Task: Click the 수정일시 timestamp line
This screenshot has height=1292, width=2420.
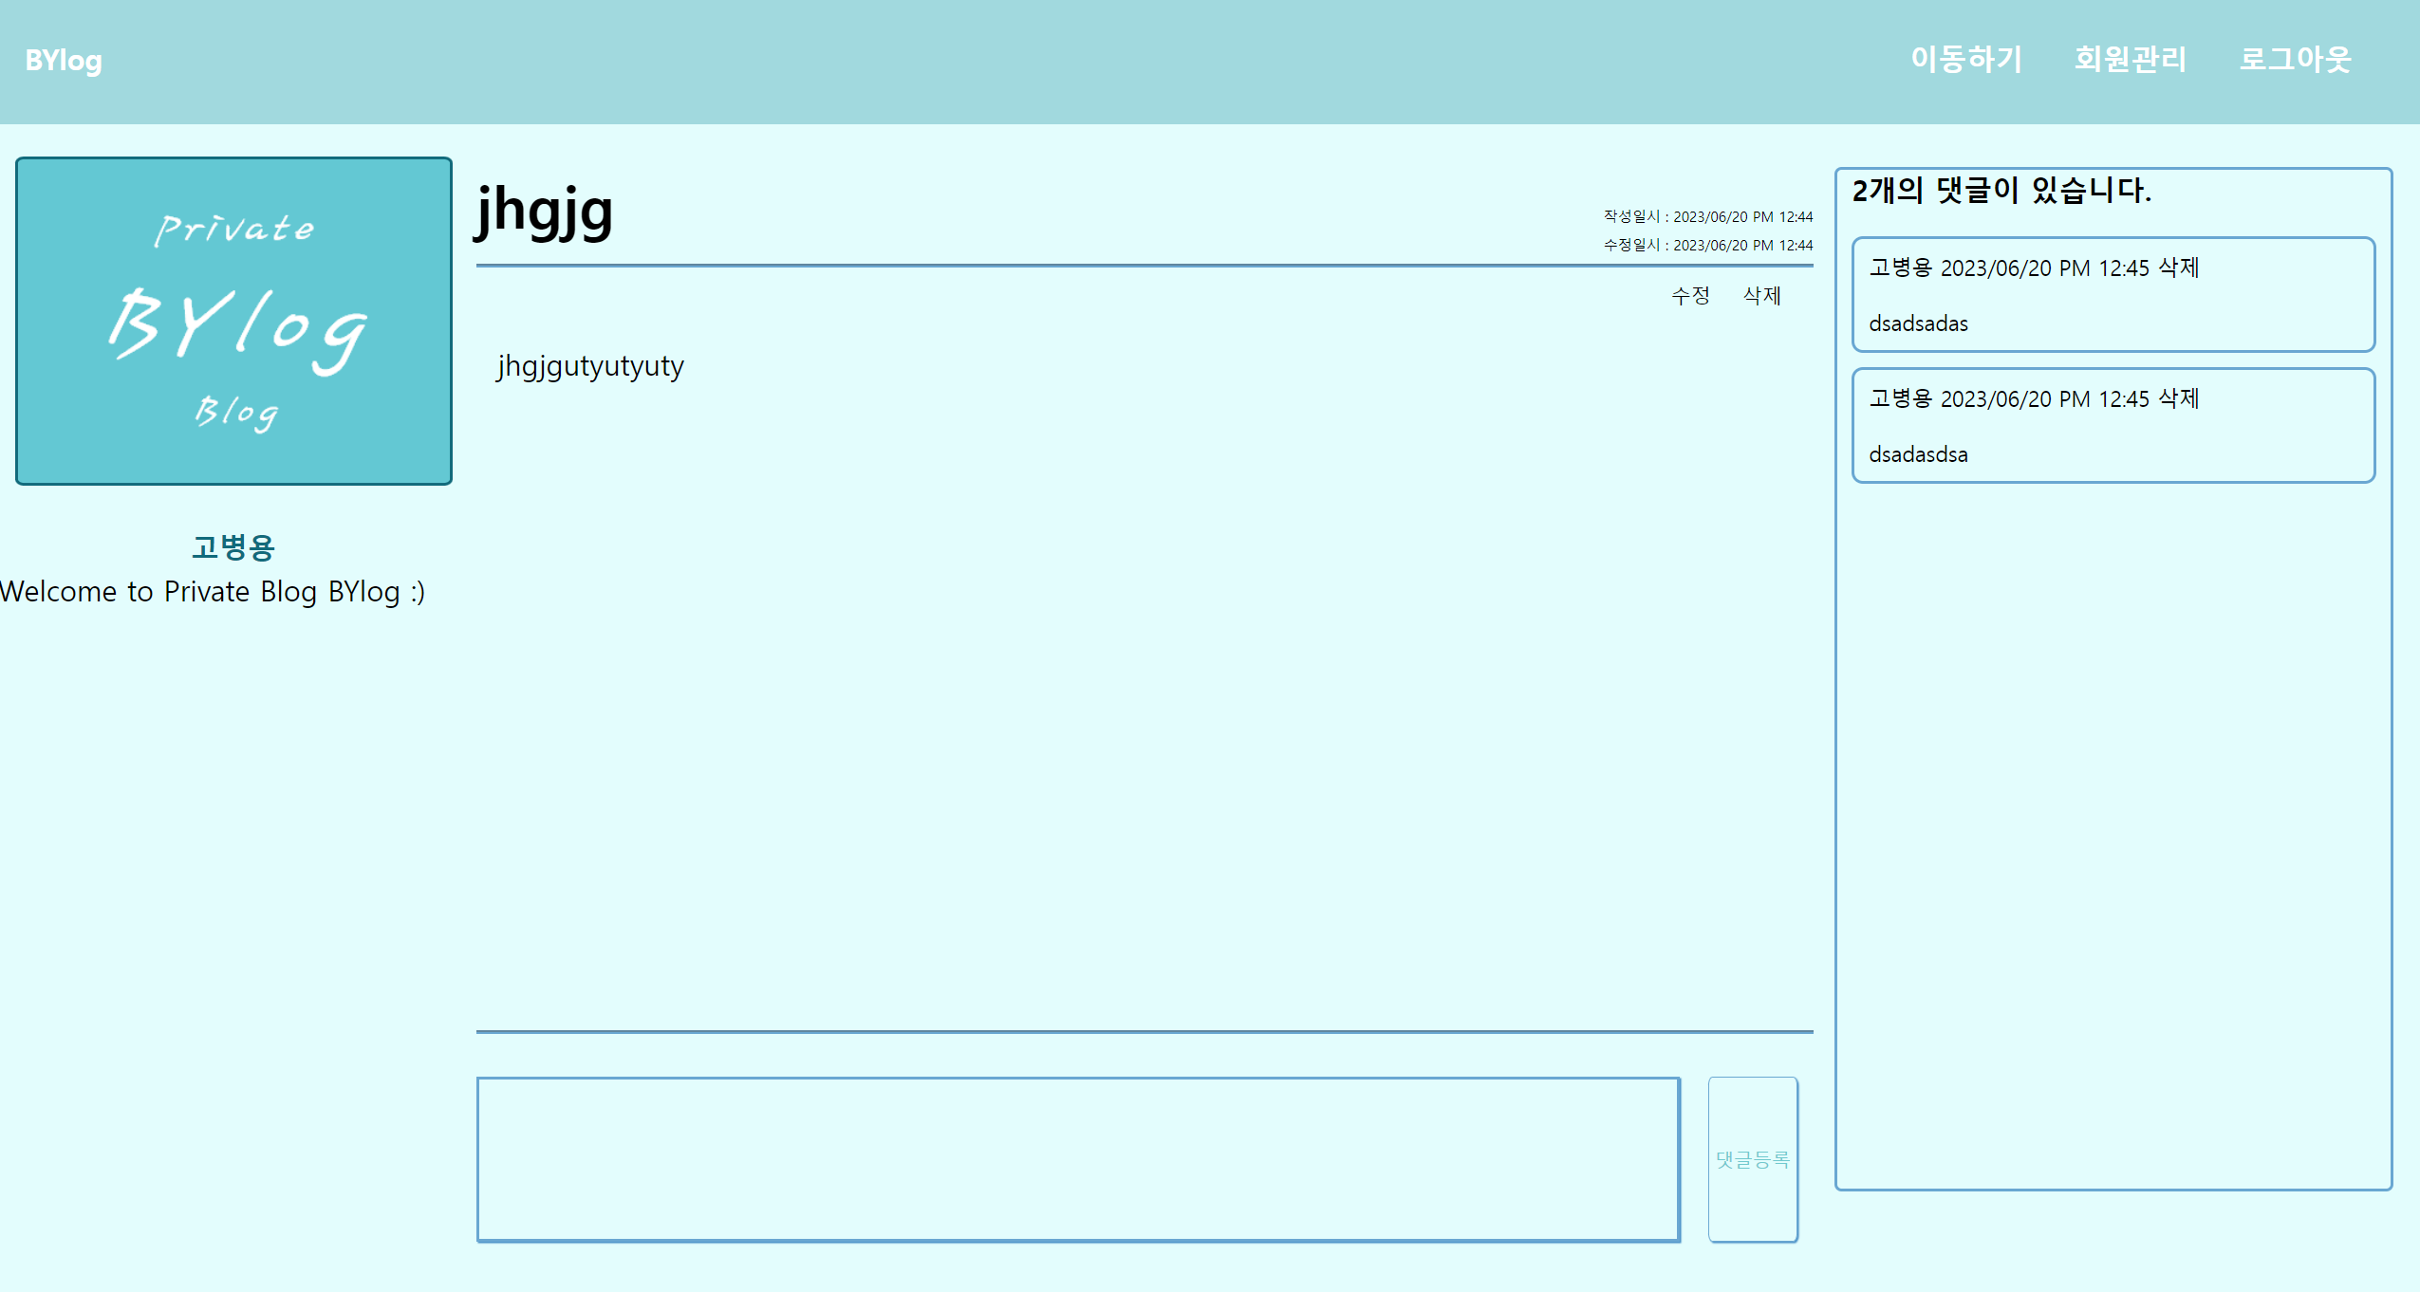Action: pos(1708,246)
